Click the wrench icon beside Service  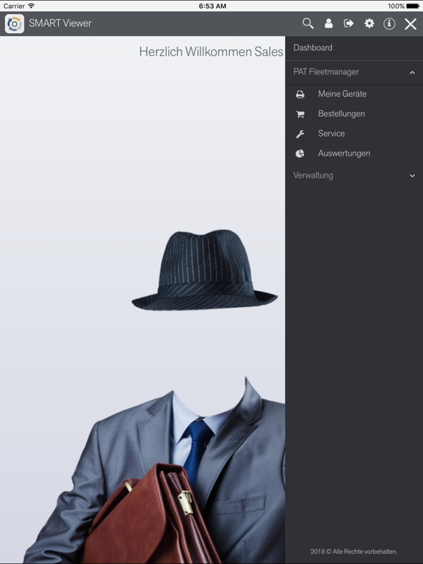pos(300,134)
